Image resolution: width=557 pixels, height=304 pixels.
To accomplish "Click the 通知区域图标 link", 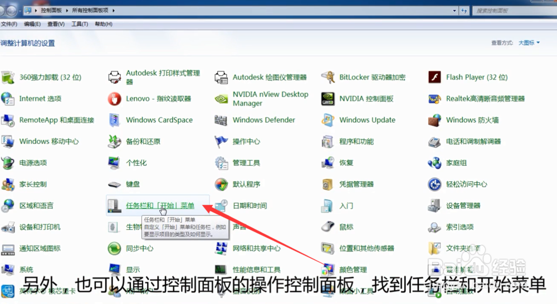I will [40, 248].
